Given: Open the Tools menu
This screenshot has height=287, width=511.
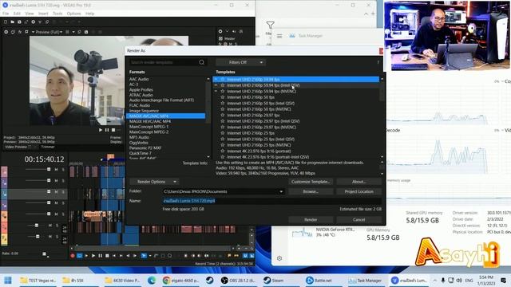Looking at the screenshot, I should (x=57, y=14).
